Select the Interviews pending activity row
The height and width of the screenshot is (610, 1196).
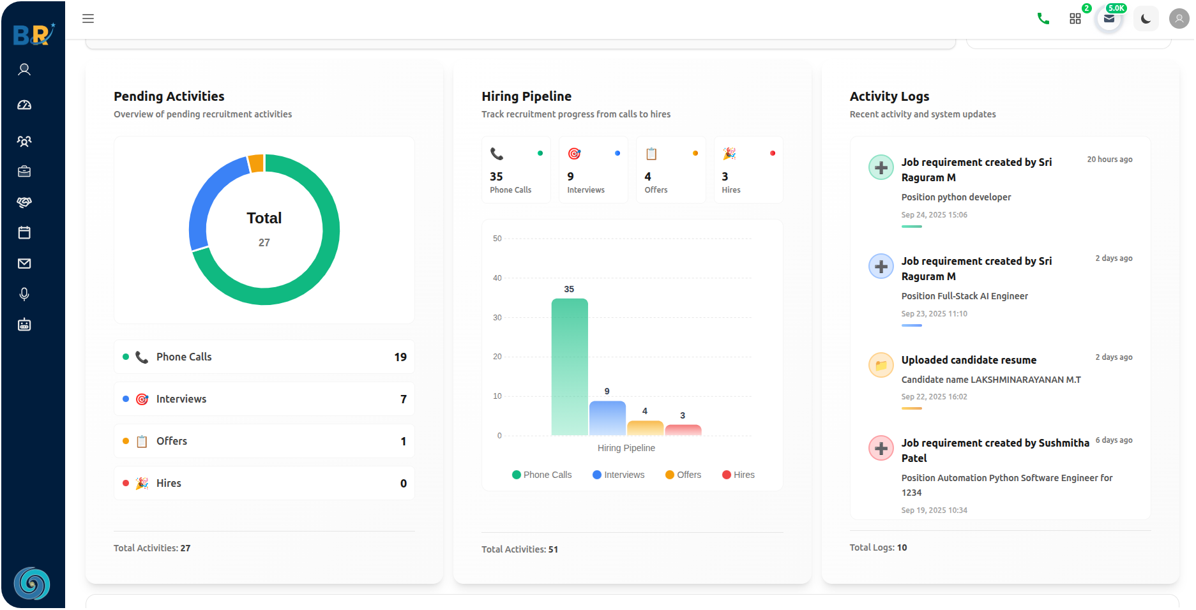[264, 399]
